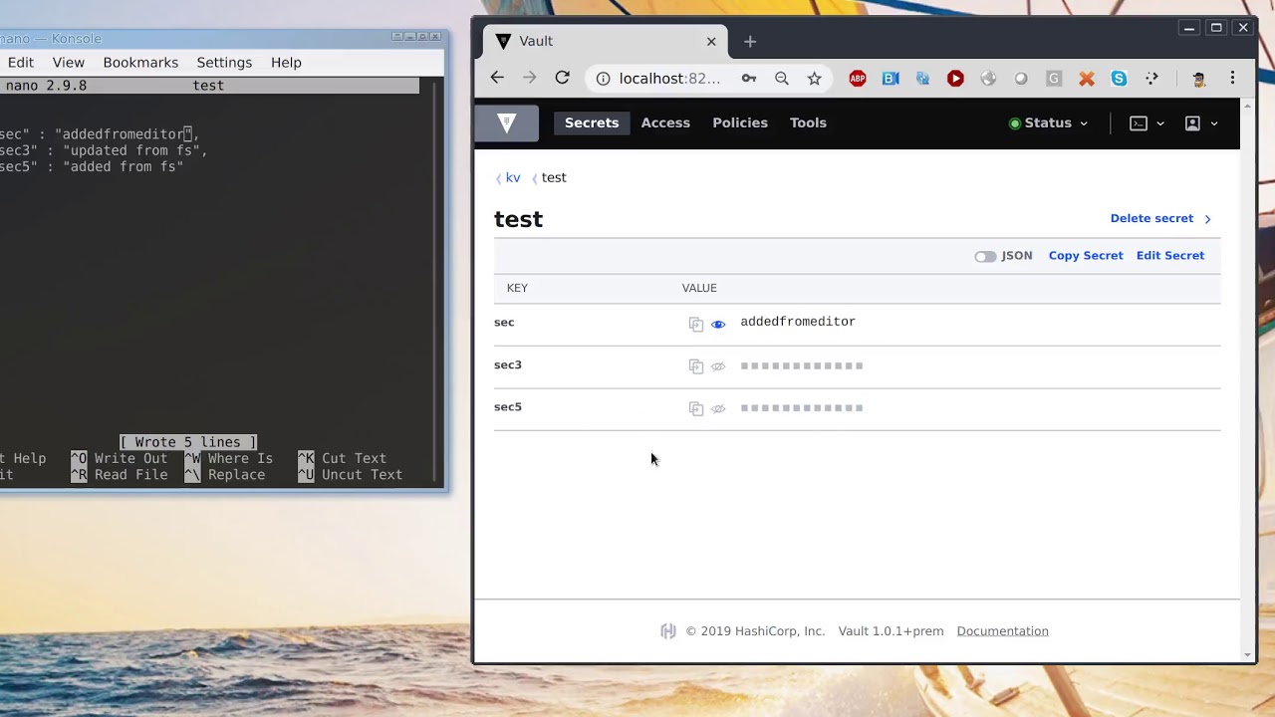Click the Skype browser extension icon
This screenshot has height=717, width=1275.
point(1119,78)
